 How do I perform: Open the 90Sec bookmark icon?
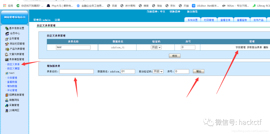[x=224, y=6]
